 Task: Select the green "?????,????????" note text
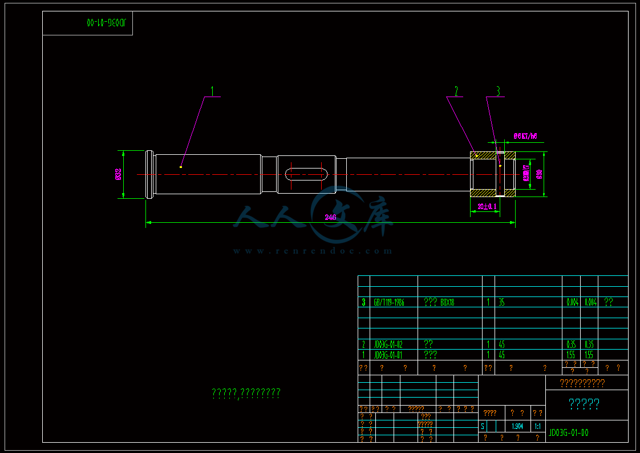pyautogui.click(x=246, y=394)
